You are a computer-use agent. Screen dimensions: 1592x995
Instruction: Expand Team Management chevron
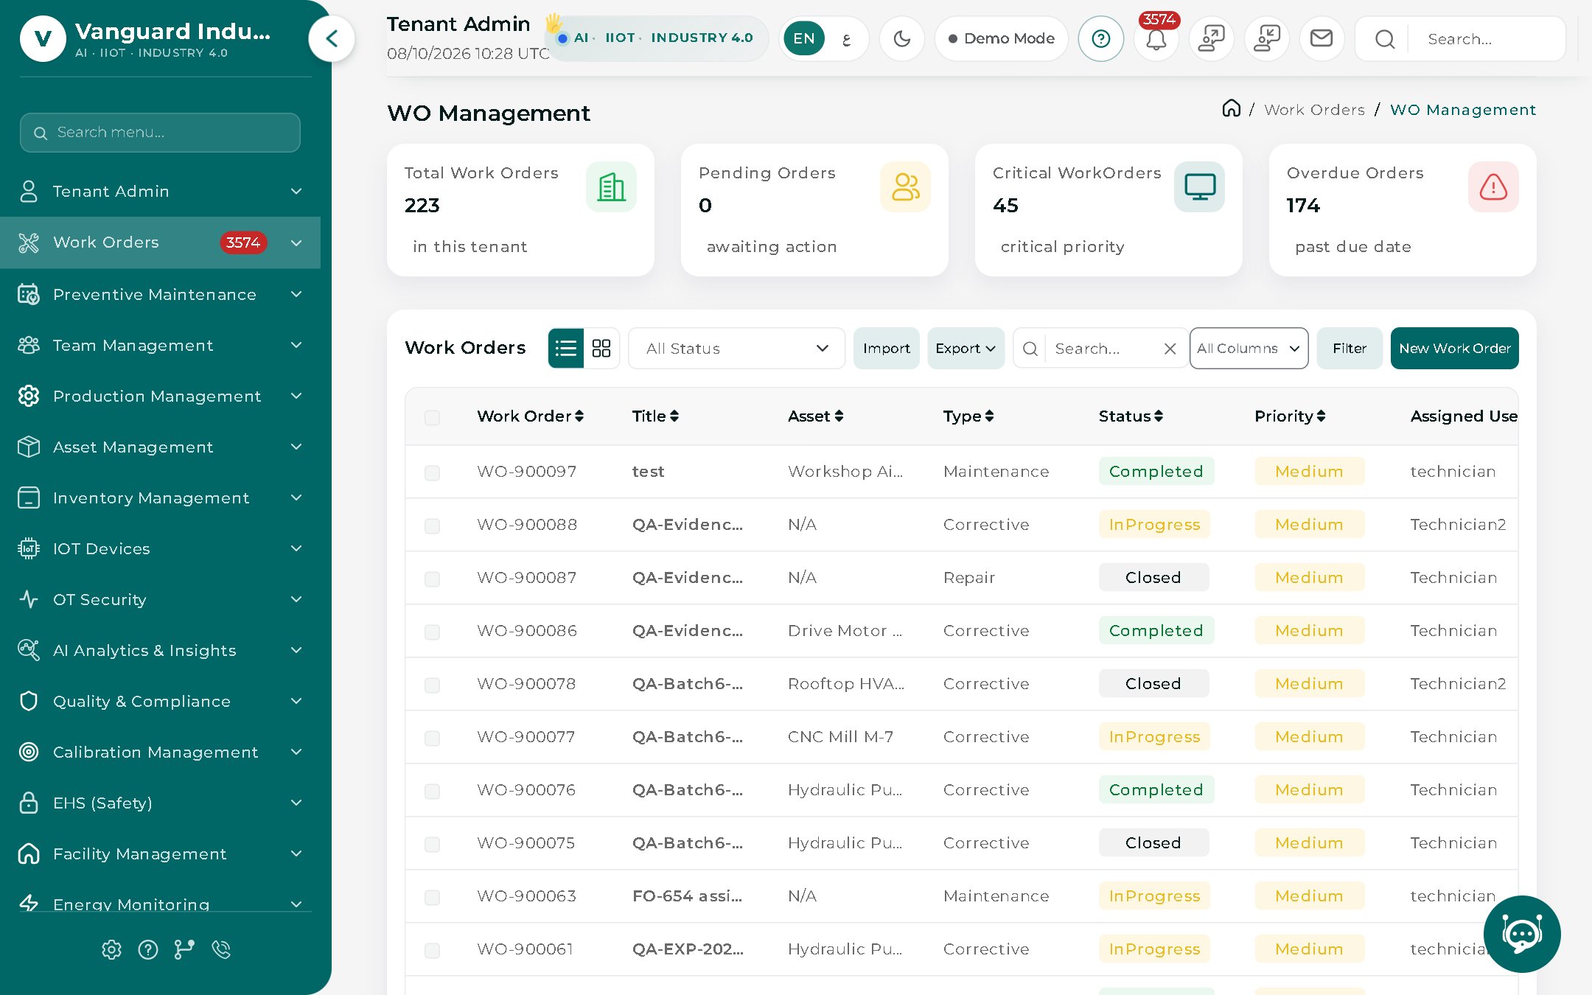pyautogui.click(x=296, y=345)
